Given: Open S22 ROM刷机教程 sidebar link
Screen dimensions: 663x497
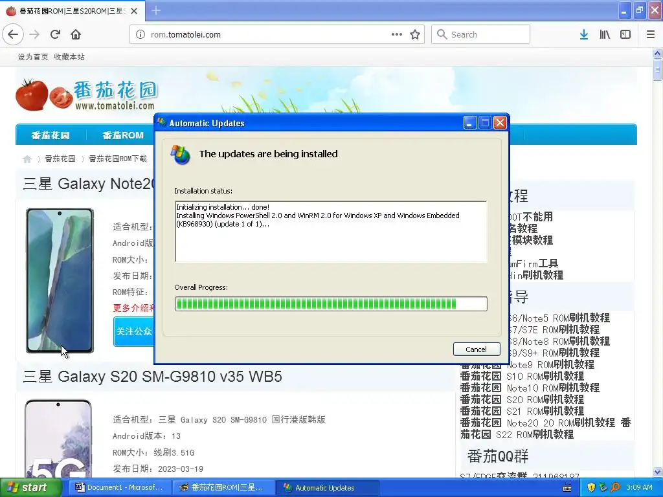Looking at the screenshot, I should [x=535, y=434].
